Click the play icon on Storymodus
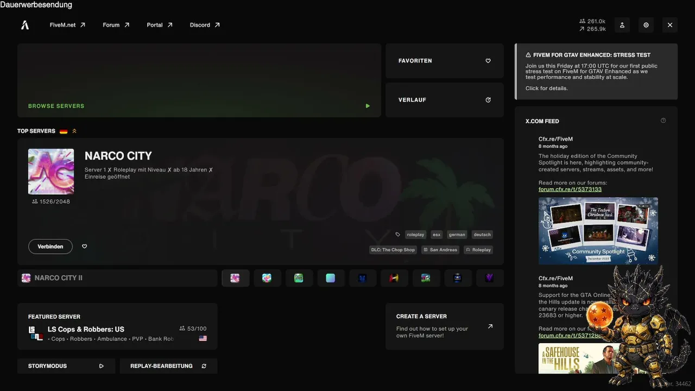695x391 pixels. (x=102, y=366)
